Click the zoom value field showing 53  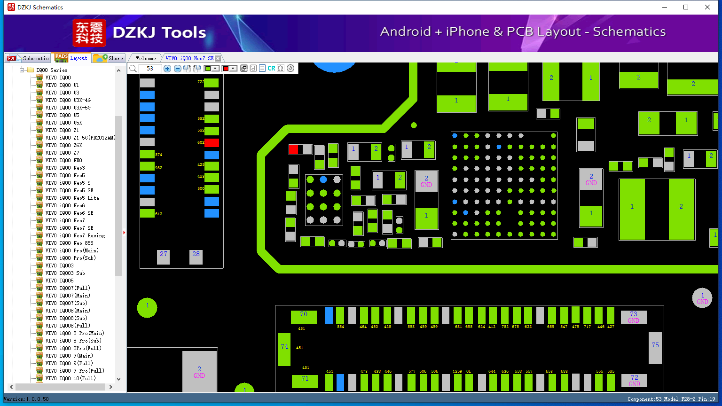click(150, 69)
